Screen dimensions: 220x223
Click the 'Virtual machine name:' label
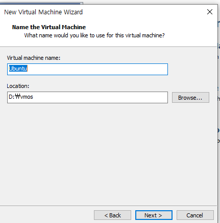coord(34,58)
